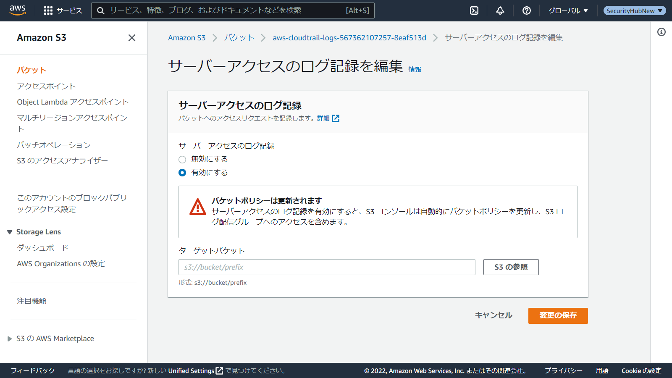Launch CloudShell from the top bar
Screen dimensions: 672x378
click(x=474, y=10)
